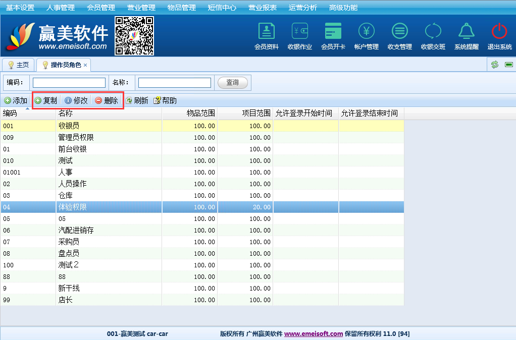Open the 系统提醒 bell icon
Screen dimensions: 516x340
coord(466,32)
